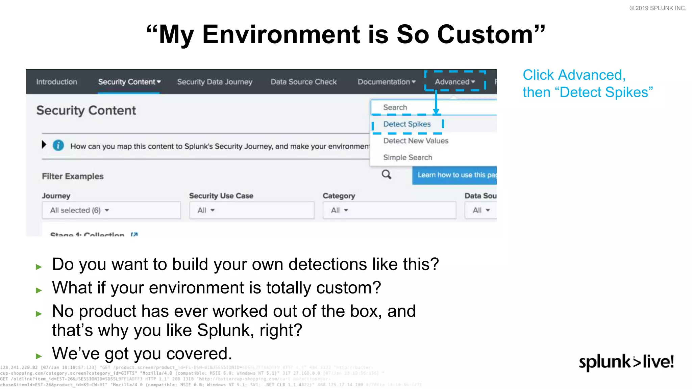Go to the Introduction tab
This screenshot has width=692, height=389.
pyautogui.click(x=56, y=82)
